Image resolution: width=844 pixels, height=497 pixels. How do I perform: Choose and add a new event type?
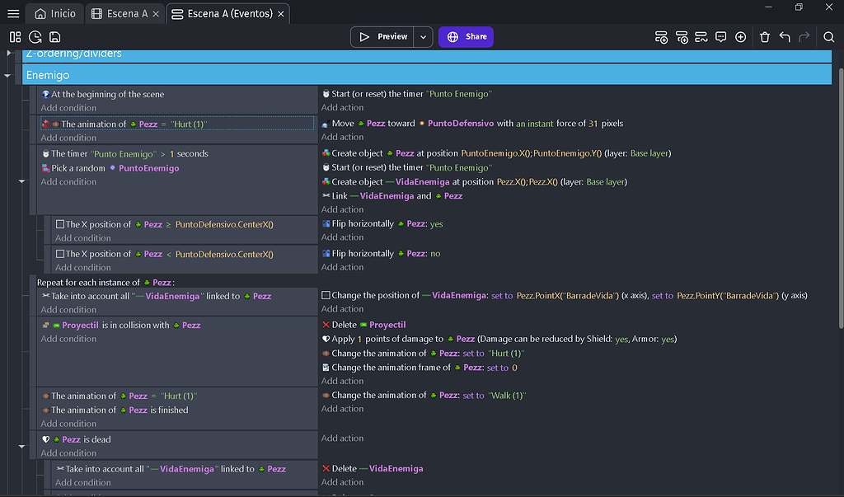coord(743,37)
